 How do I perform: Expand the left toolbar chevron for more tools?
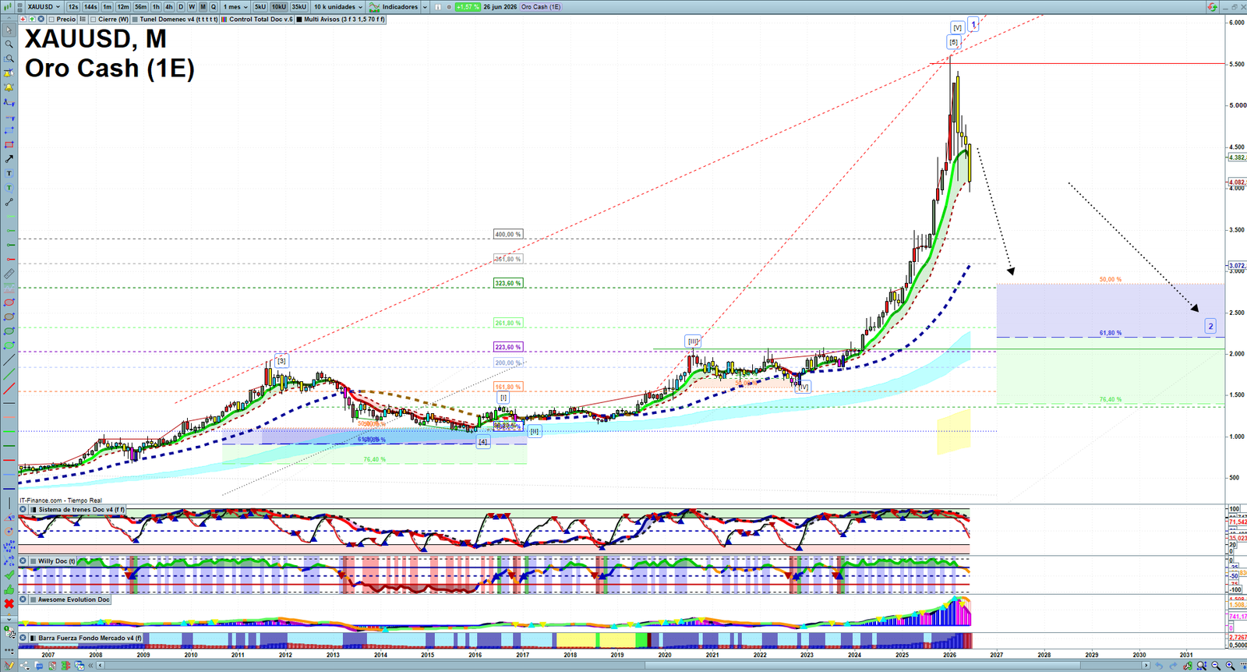coord(9,619)
